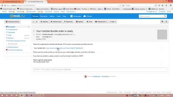
Task: Filter by Отмеченные флажком messages
Action: click(x=15, y=50)
